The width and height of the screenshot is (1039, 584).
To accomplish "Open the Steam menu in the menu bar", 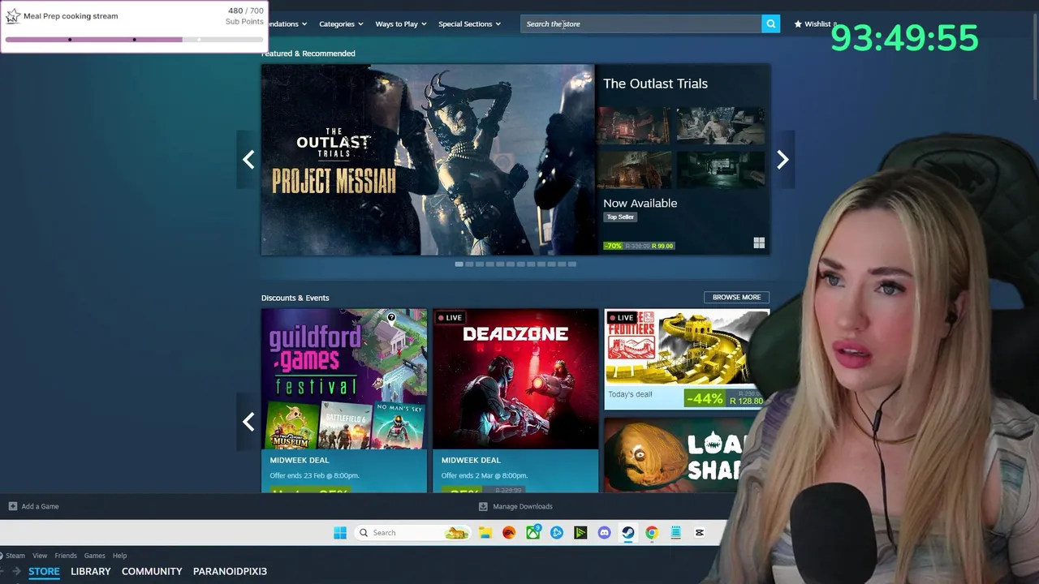I will [x=15, y=556].
